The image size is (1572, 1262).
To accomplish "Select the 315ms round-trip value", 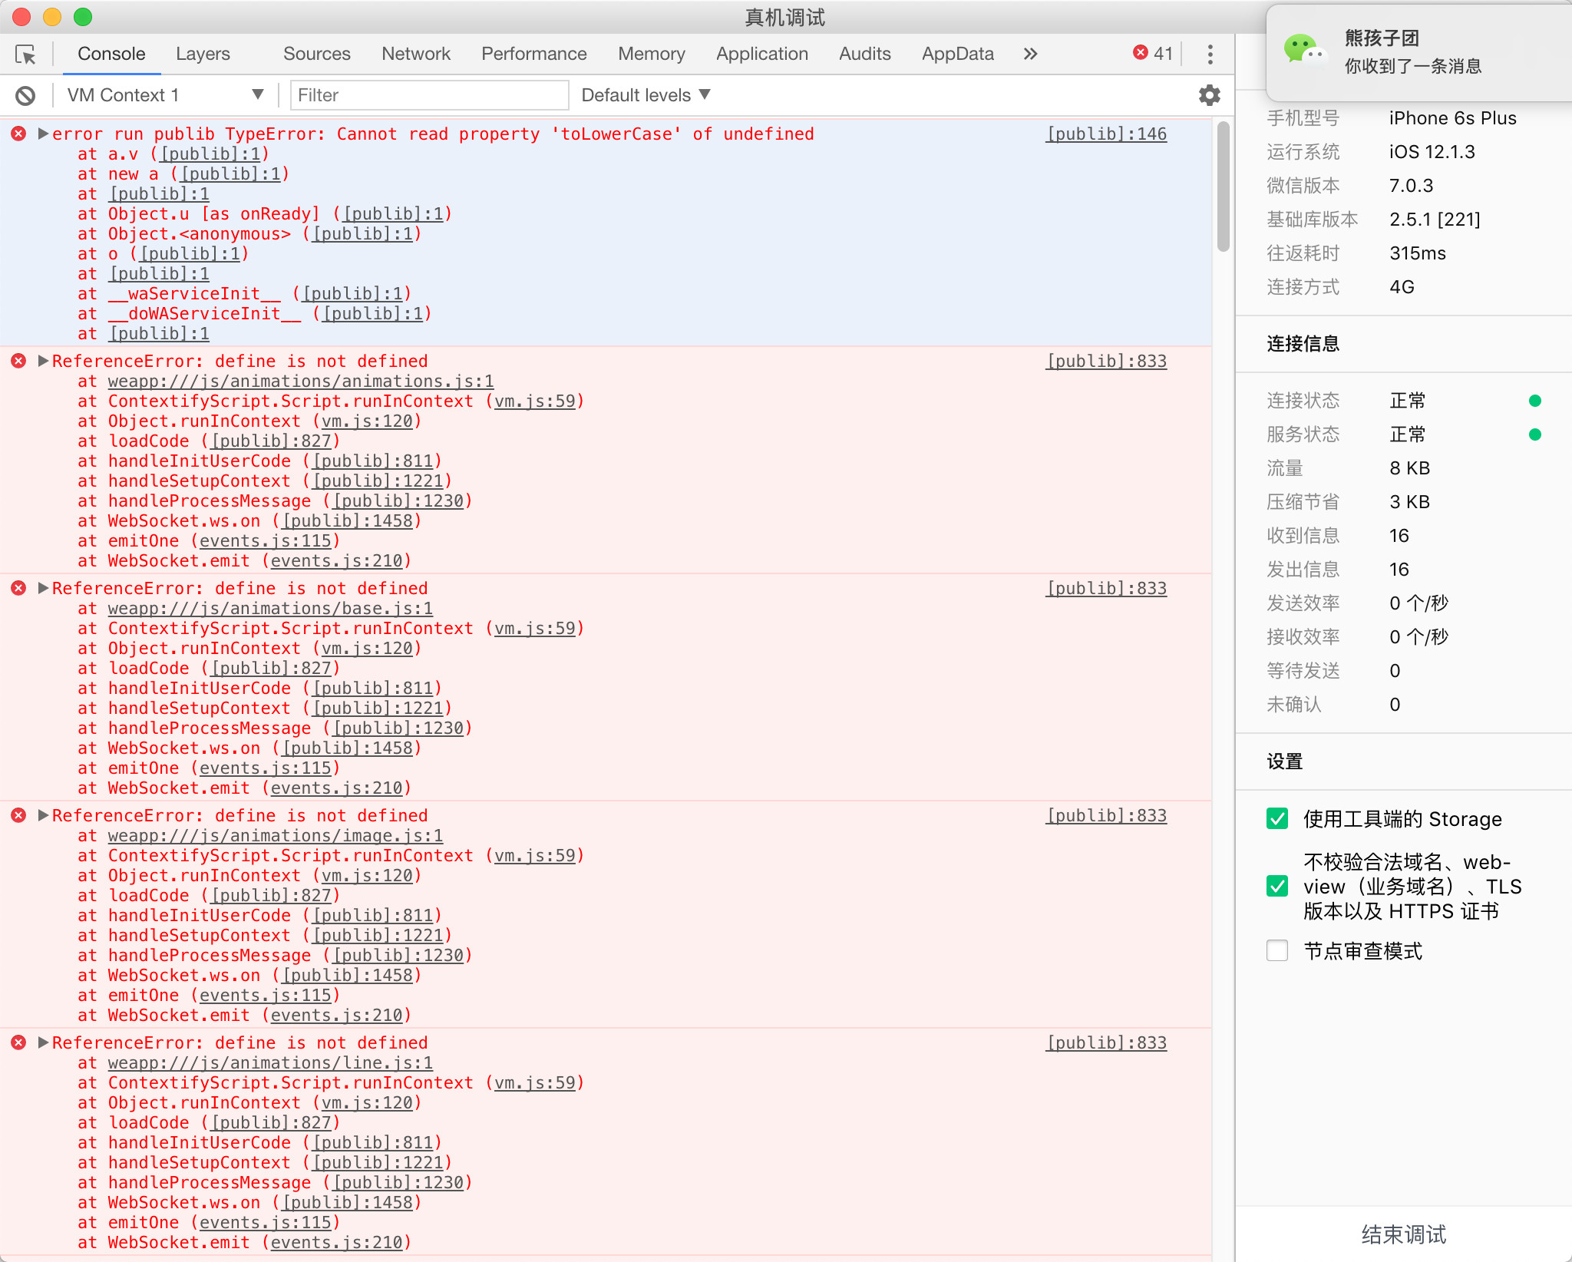I will pyautogui.click(x=1417, y=253).
